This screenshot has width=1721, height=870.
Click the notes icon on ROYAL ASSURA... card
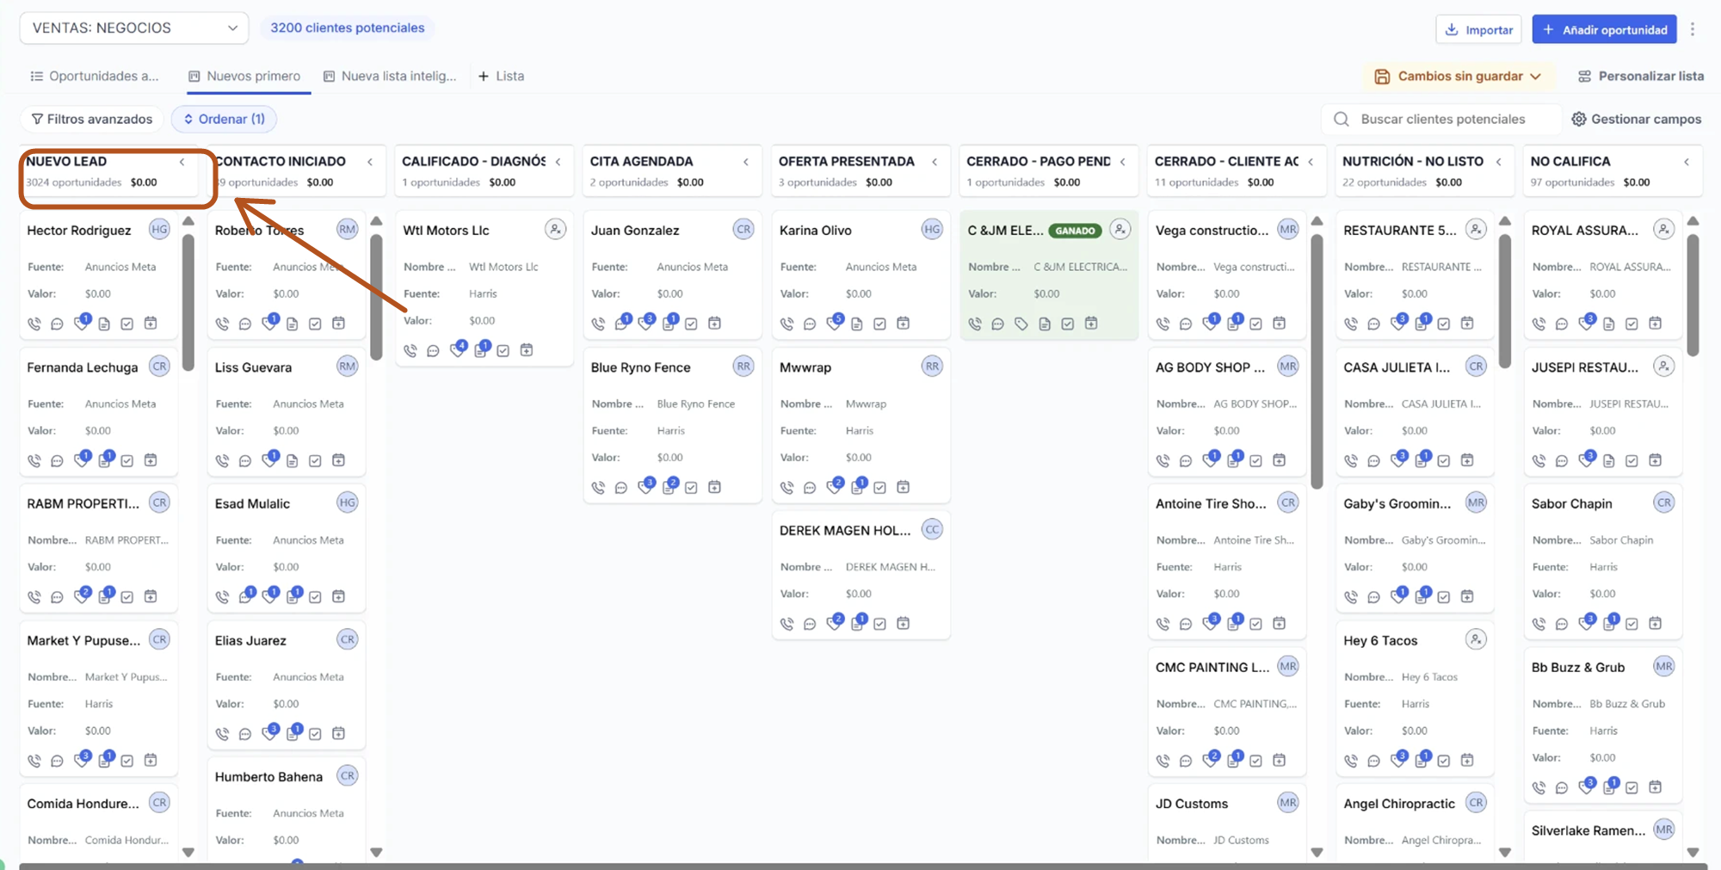pos(1608,324)
